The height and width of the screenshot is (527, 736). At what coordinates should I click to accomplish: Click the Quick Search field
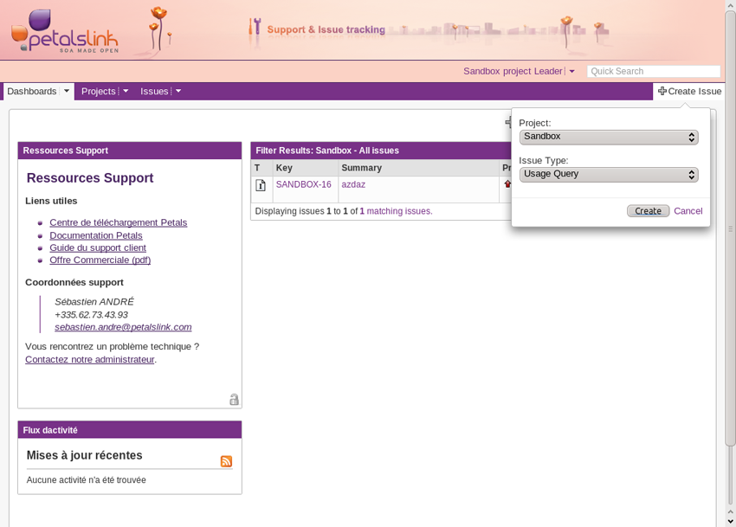653,72
